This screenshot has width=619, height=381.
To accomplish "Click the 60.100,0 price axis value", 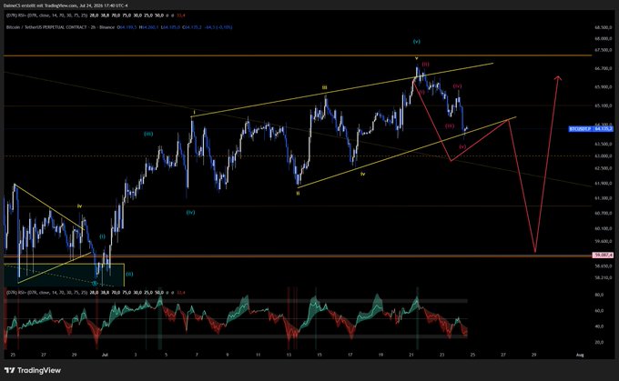I will (603, 228).
